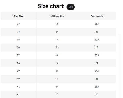The height and width of the screenshot is (98, 123).
Task: Click the UK Shoe Size column header
Action: (x=57, y=16)
